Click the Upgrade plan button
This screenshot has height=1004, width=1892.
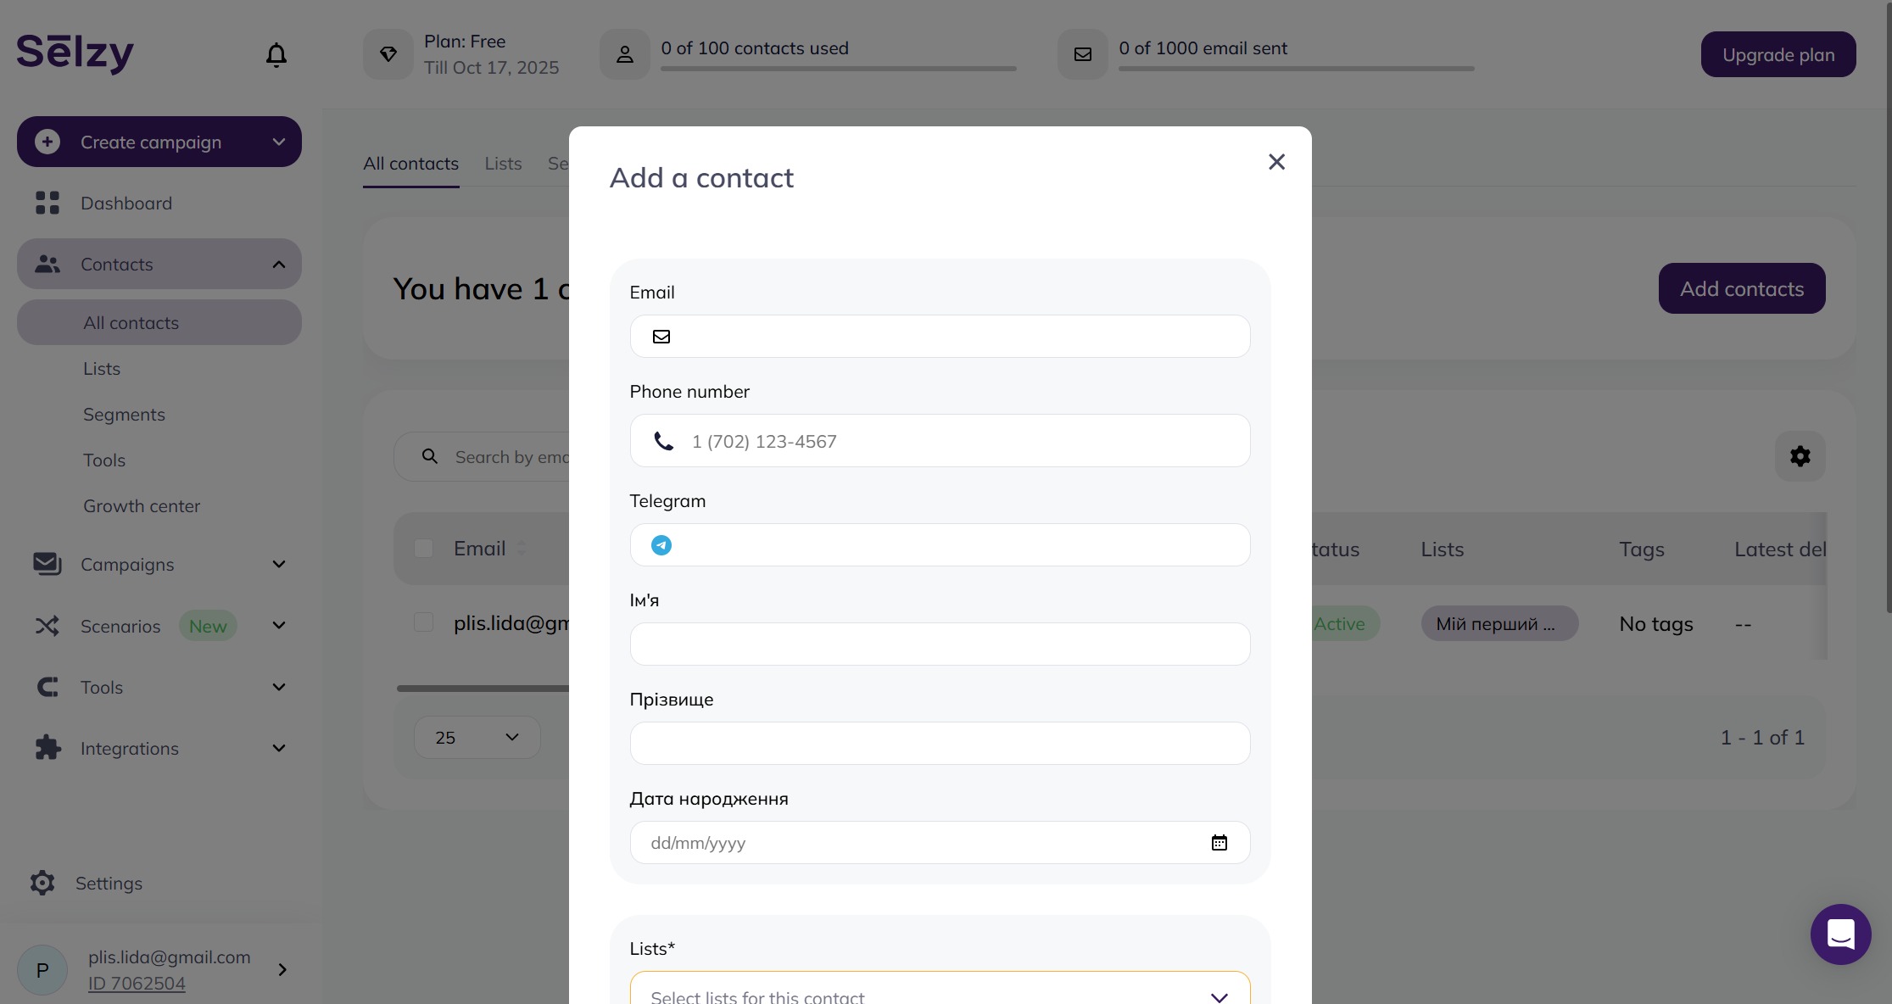coord(1778,54)
